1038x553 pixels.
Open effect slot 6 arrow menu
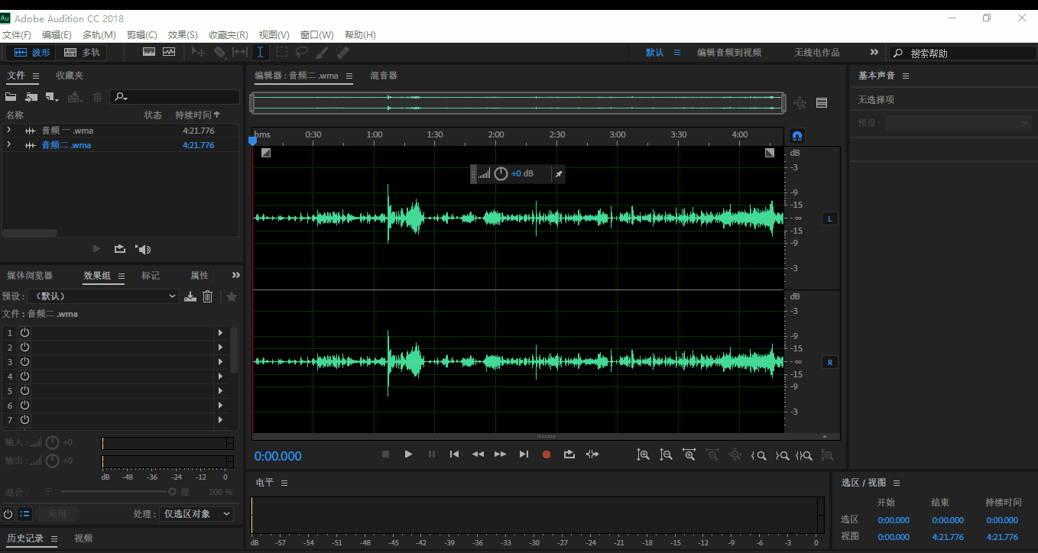pos(221,406)
